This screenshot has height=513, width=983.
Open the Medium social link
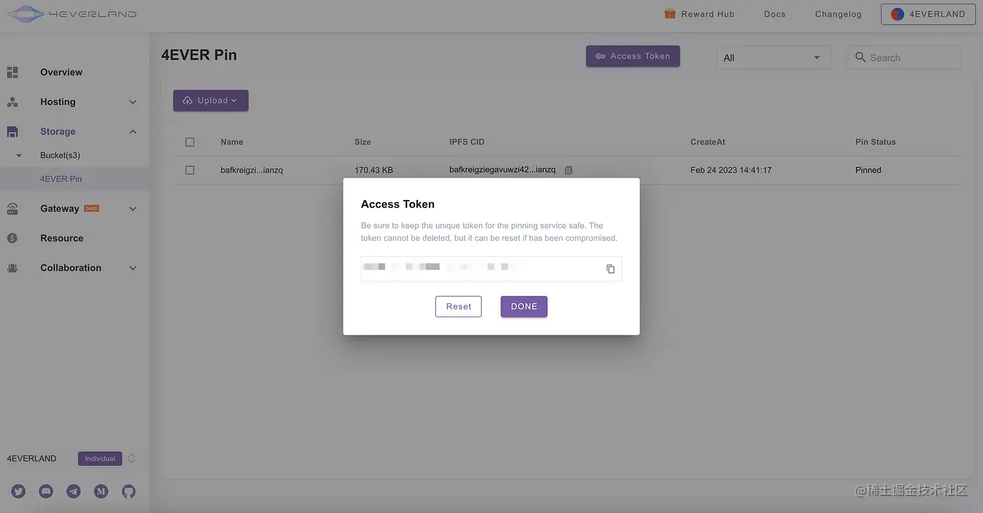point(101,491)
